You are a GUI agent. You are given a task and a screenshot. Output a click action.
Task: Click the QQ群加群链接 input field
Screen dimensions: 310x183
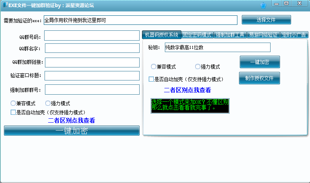tap(92, 62)
